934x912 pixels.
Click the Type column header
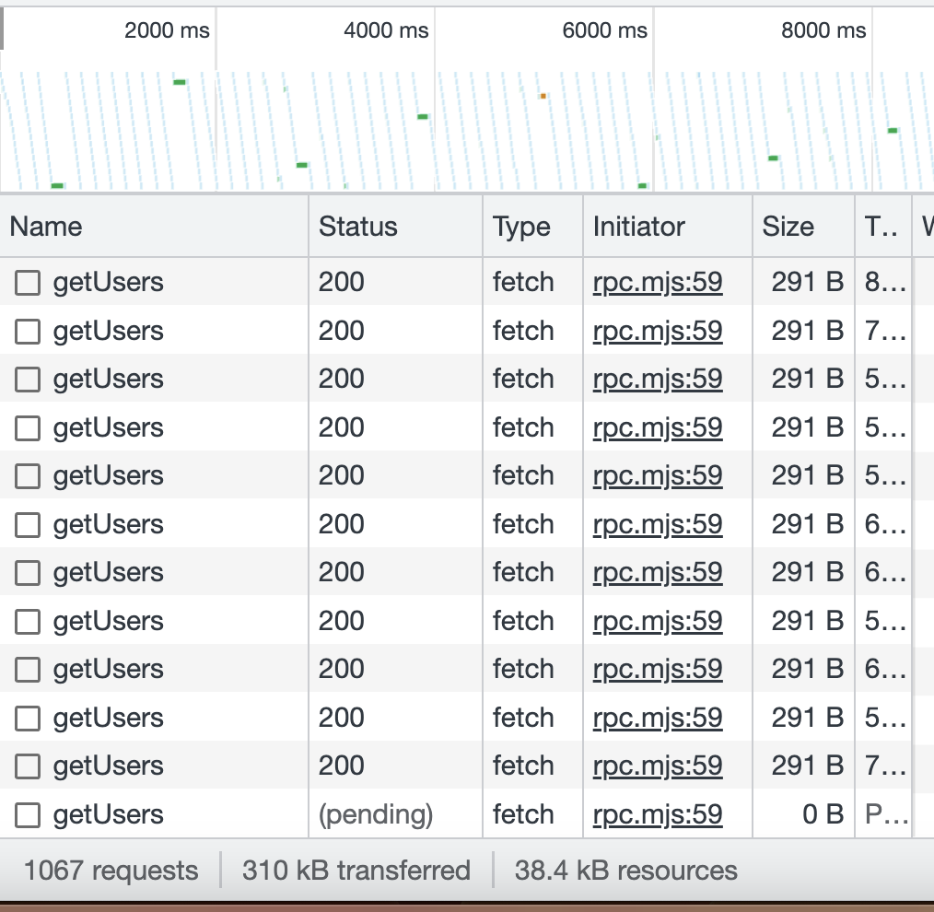pos(522,226)
